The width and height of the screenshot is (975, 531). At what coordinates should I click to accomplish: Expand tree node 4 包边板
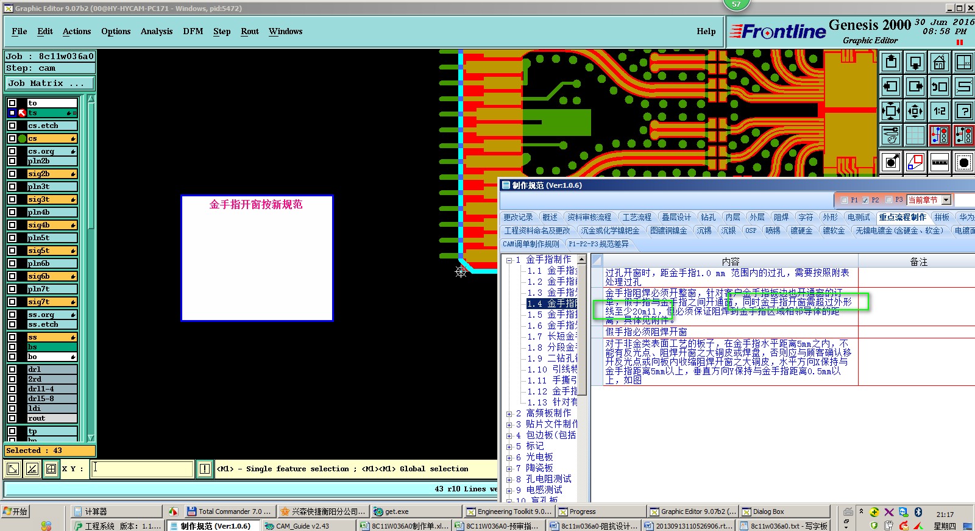tap(509, 436)
